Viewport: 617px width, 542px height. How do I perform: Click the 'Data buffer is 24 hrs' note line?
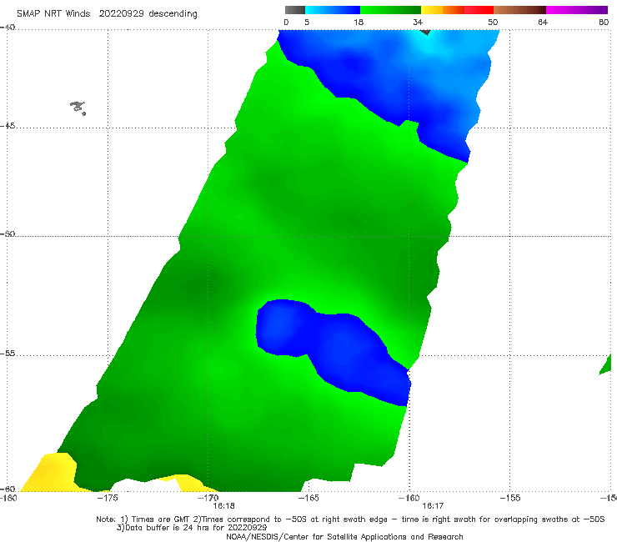(192, 528)
